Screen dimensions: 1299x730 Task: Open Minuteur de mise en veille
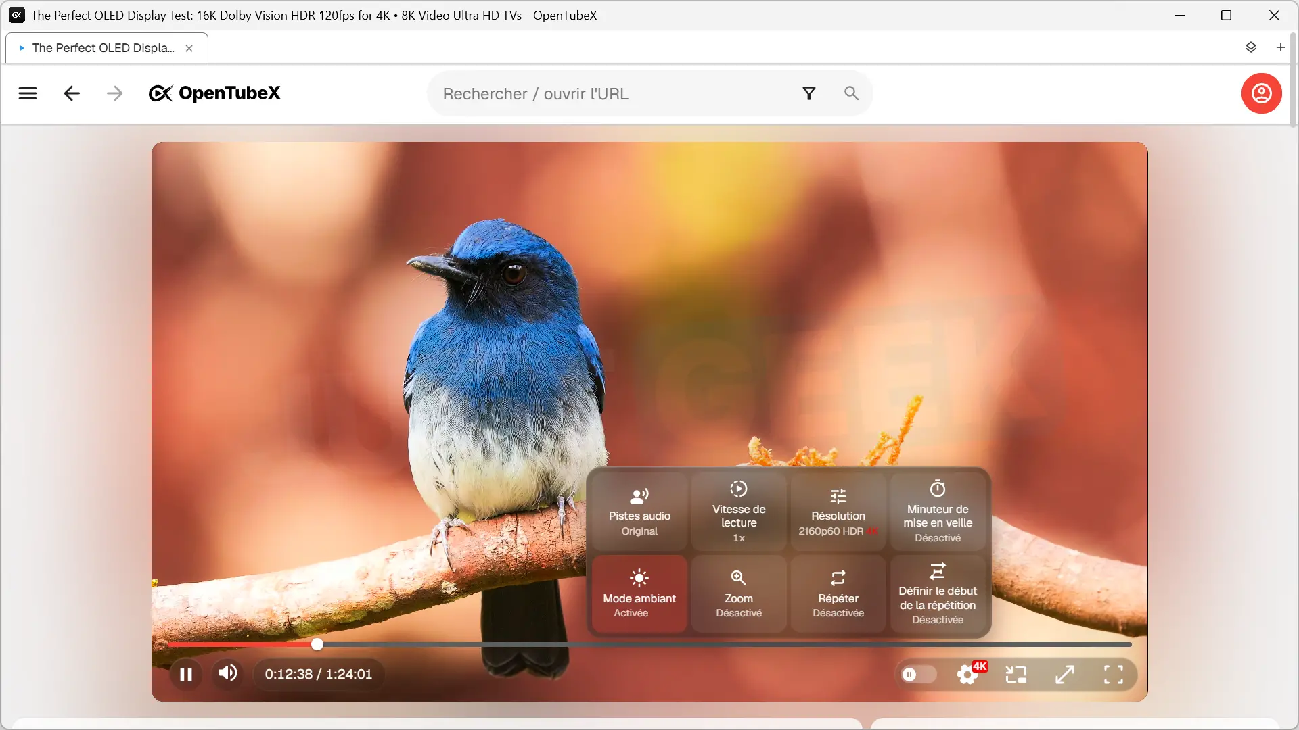[938, 512]
